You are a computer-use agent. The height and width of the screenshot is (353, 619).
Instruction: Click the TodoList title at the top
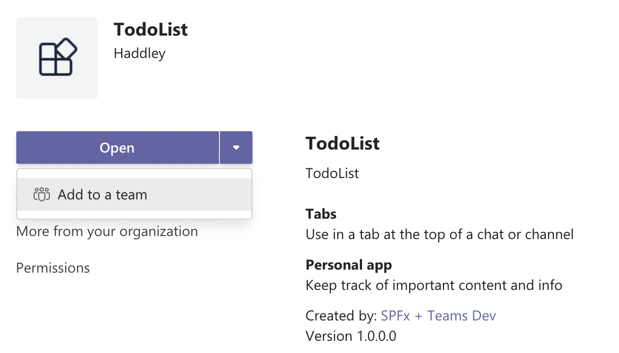151,30
